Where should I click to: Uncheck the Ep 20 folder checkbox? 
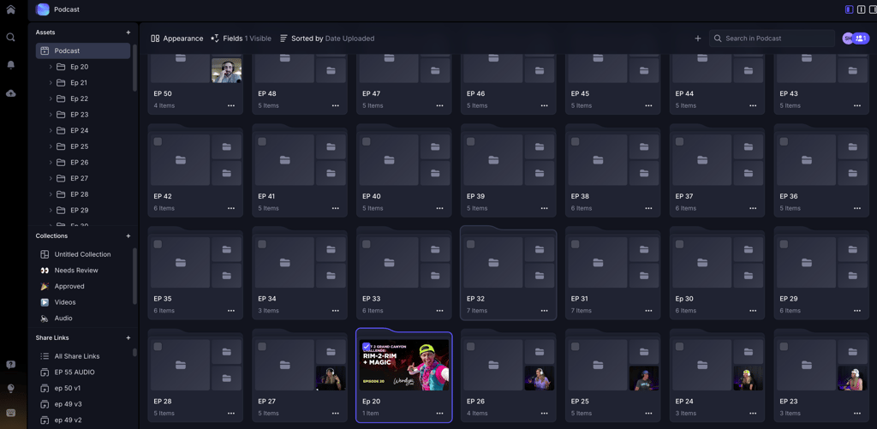(367, 347)
